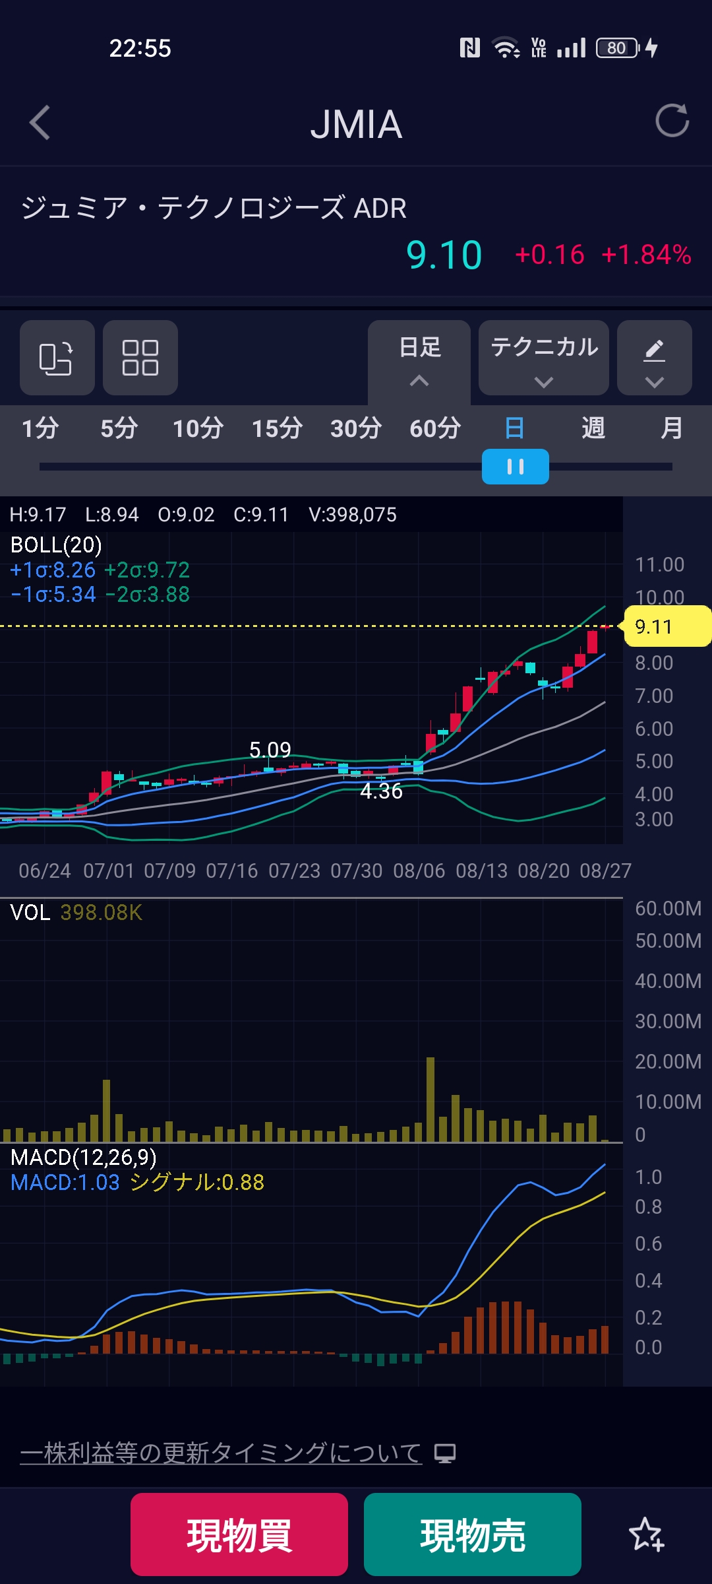712x1584 pixels.
Task: Tap the 08/06 date label
Action: (419, 871)
